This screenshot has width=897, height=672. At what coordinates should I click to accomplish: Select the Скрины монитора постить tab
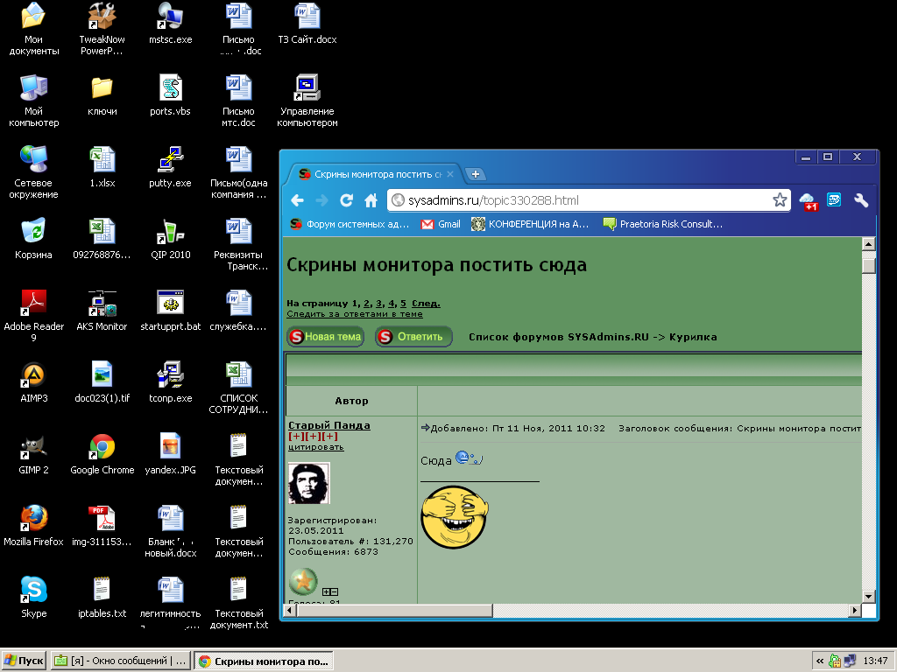click(376, 174)
